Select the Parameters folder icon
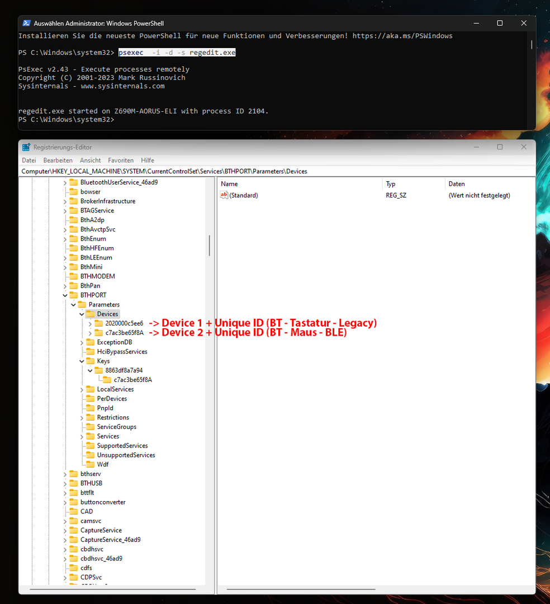Viewport: 550px width, 604px height. pyautogui.click(x=82, y=304)
